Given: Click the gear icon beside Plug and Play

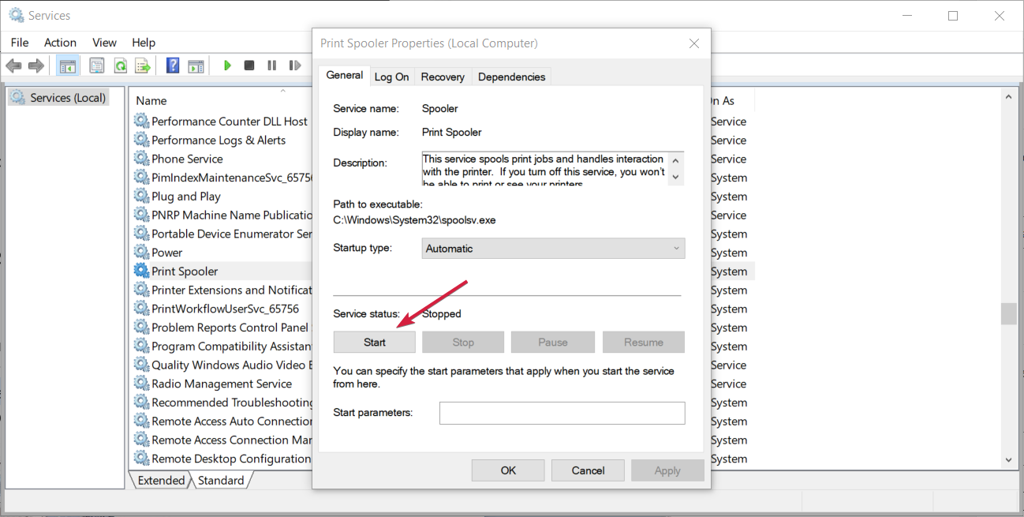Looking at the screenshot, I should [141, 196].
